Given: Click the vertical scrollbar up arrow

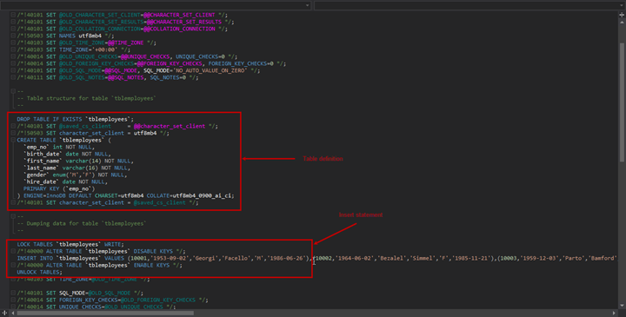Looking at the screenshot, I should pos(622,23).
